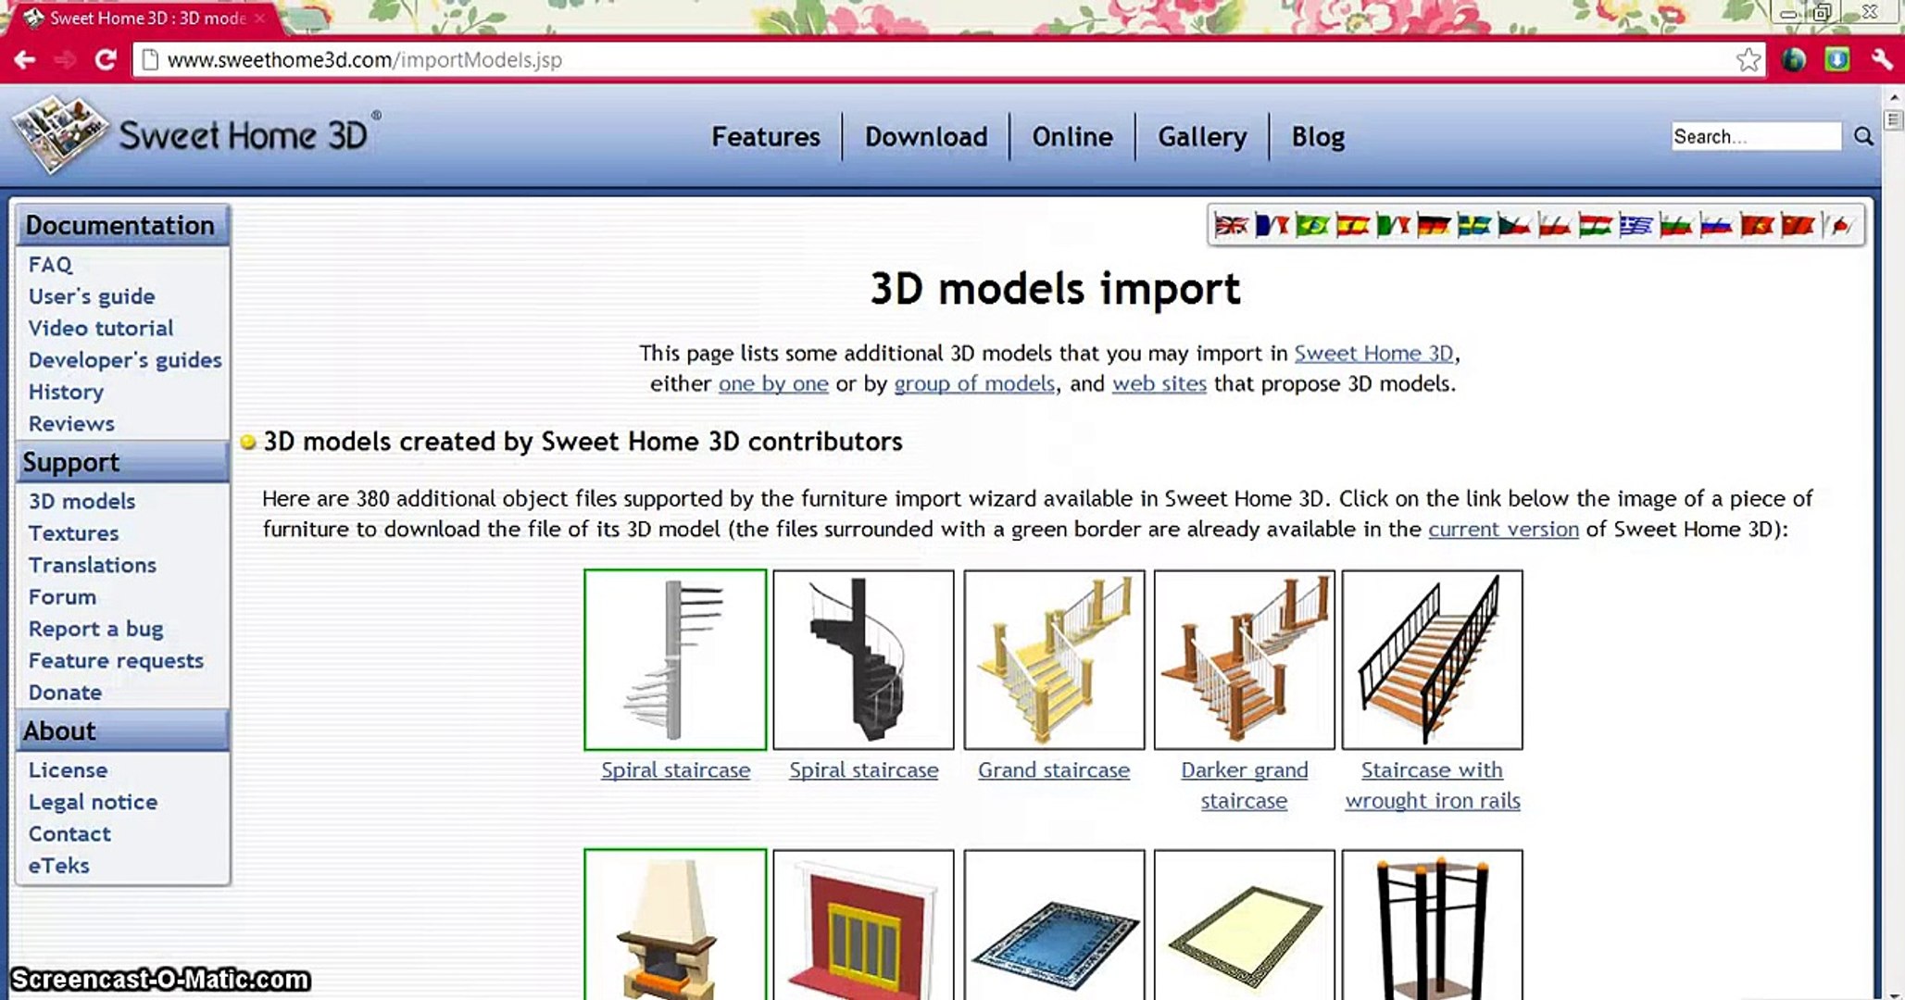Select the Greek flag language icon
Screen dimensions: 1905x1000
(1636, 225)
